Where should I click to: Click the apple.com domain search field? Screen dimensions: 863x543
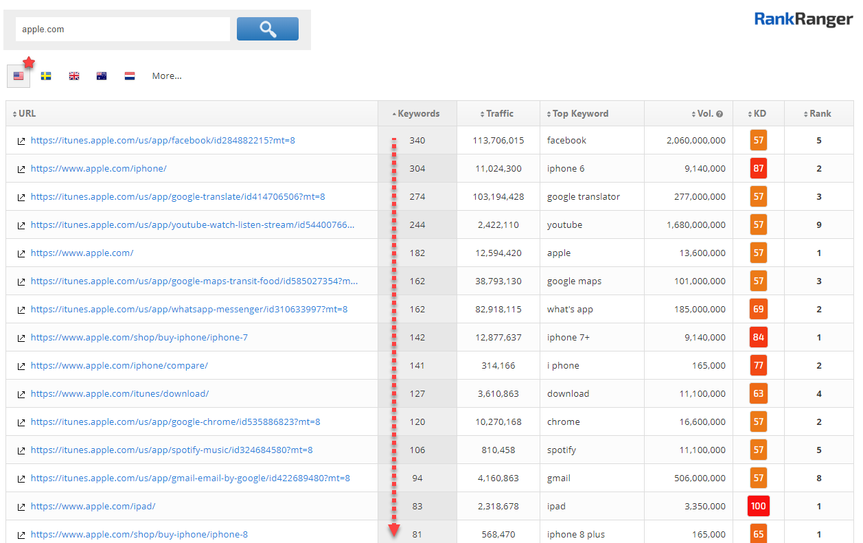(123, 30)
